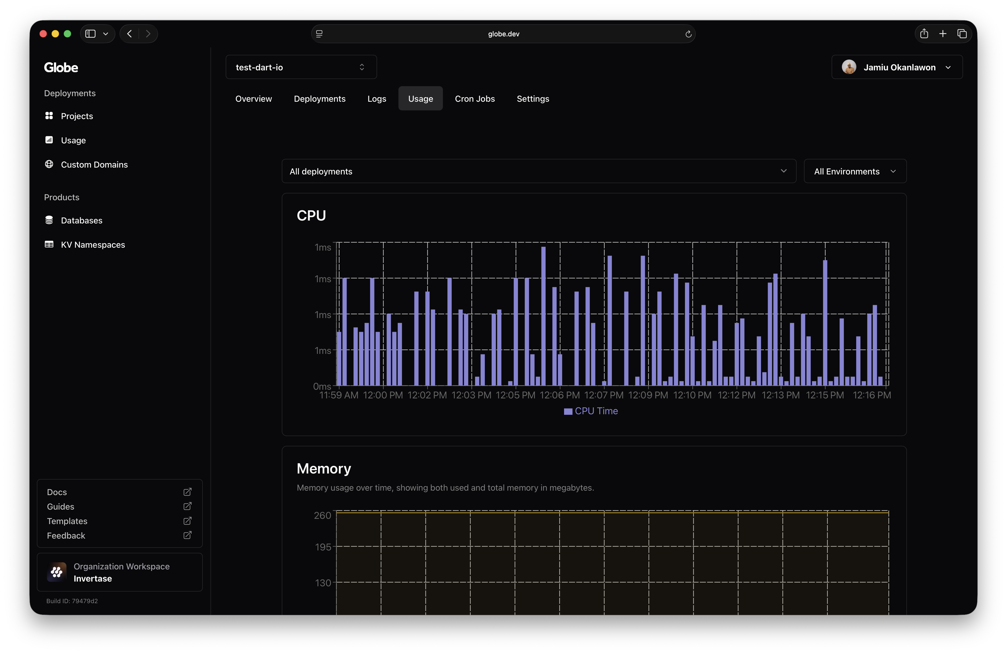Click the globe.dev address bar
The width and height of the screenshot is (1007, 654).
click(x=503, y=34)
